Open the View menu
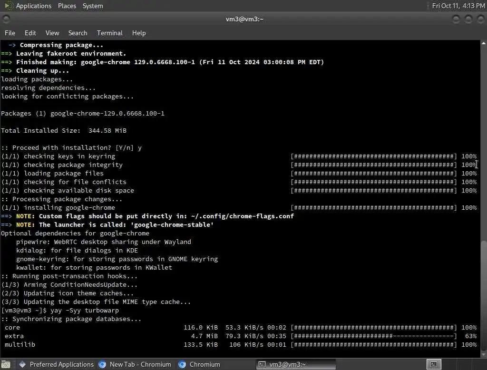487x370 pixels. point(52,33)
